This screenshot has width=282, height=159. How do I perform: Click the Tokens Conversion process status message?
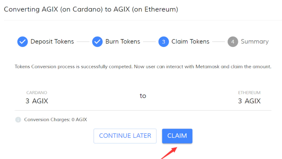click(x=143, y=66)
